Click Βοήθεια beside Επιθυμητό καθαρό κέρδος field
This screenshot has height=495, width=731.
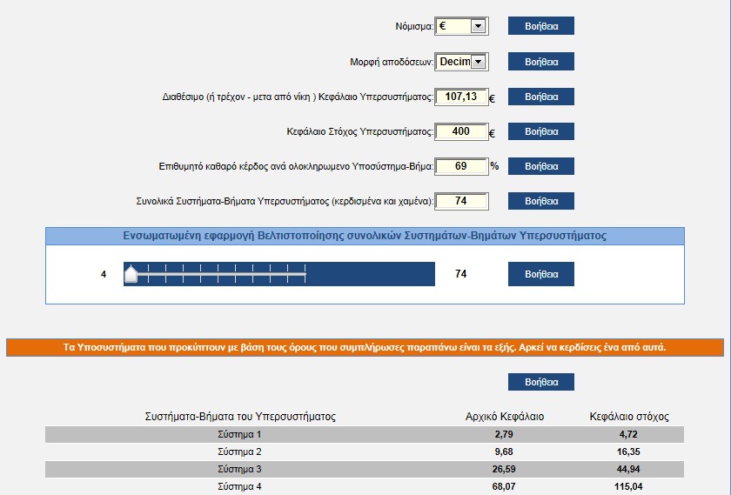(x=540, y=166)
